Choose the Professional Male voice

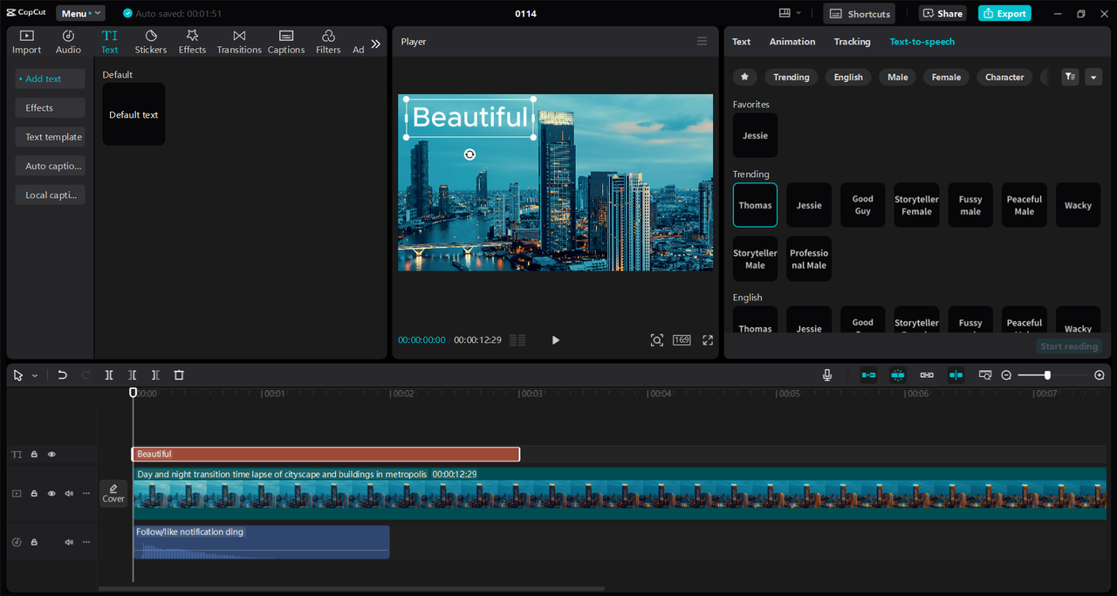[x=809, y=259]
